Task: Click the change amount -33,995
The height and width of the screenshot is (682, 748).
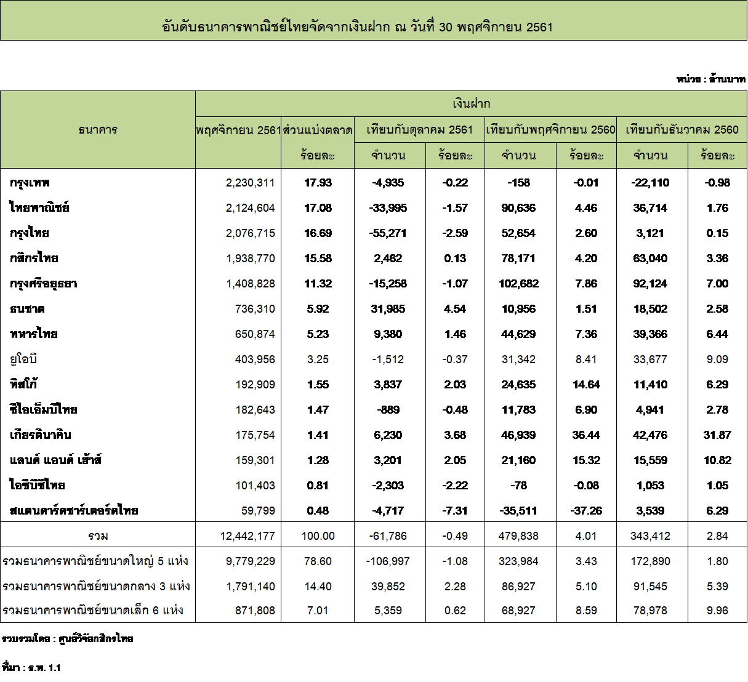Action: pyautogui.click(x=388, y=208)
